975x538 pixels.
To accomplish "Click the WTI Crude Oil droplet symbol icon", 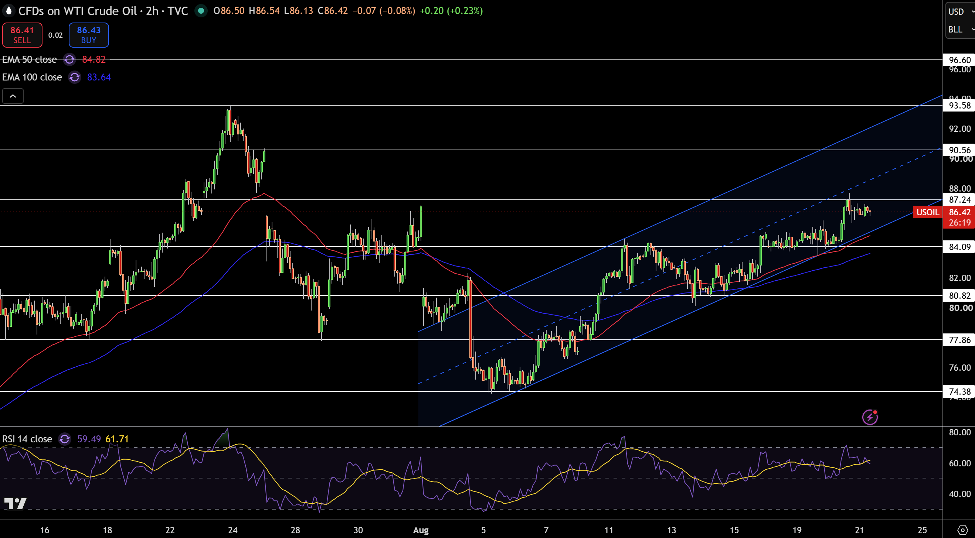I will (x=9, y=11).
